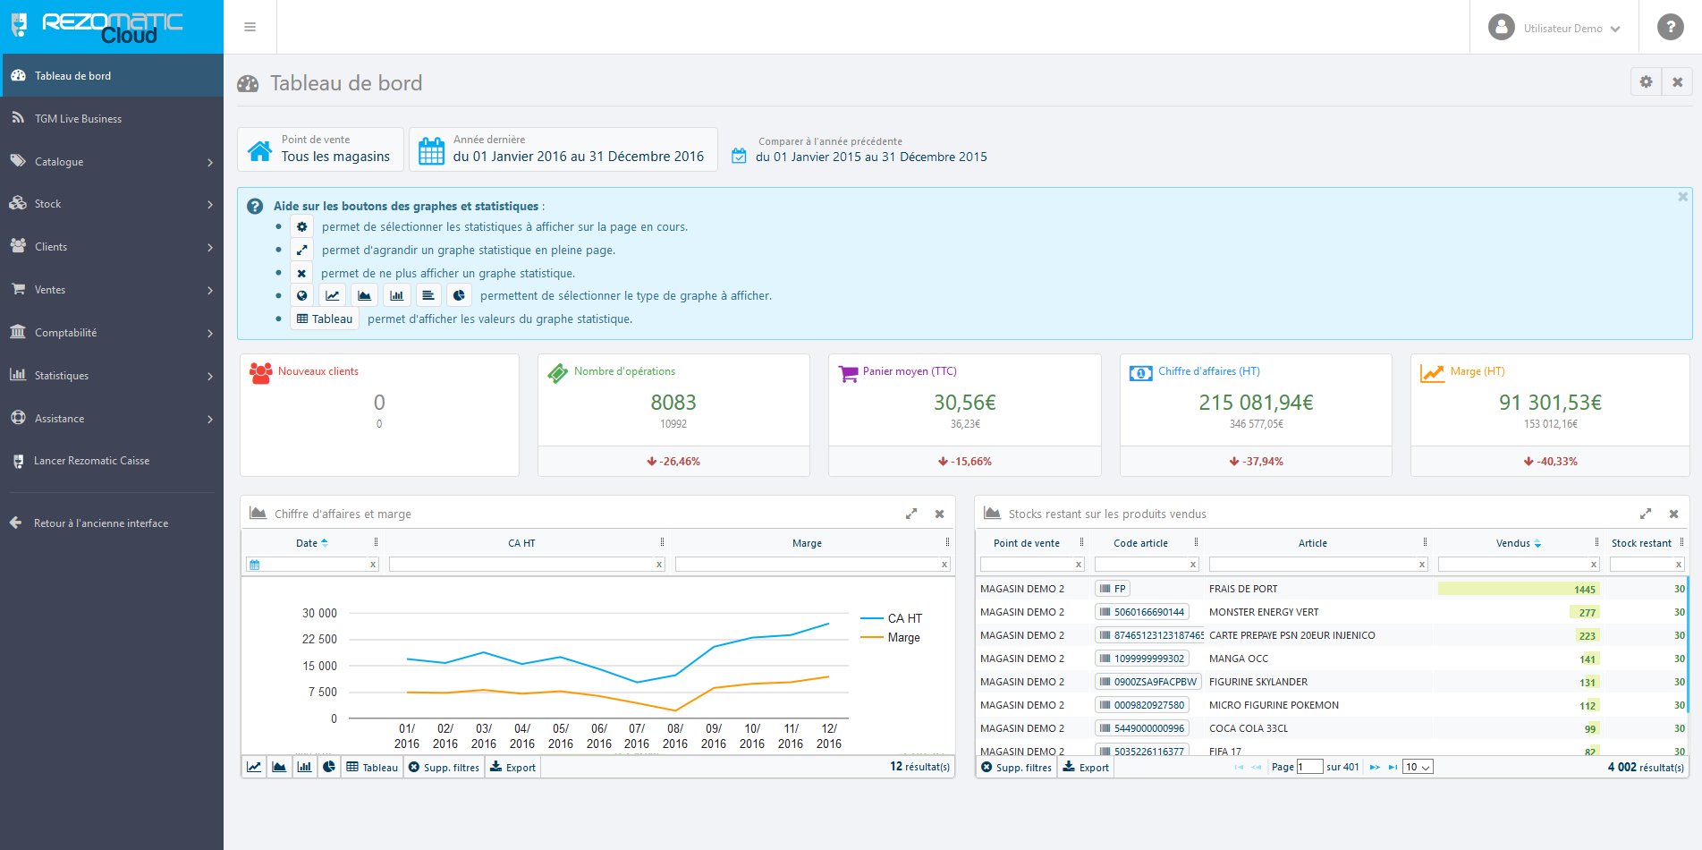The height and width of the screenshot is (850, 1702).
Task: Expand the Statistiques menu
Action: coord(112,376)
